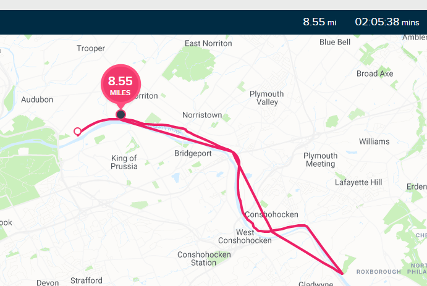Click the East Norriton label

tap(208, 43)
